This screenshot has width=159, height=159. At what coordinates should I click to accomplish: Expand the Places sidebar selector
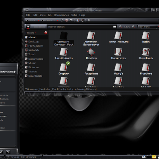click(31, 33)
